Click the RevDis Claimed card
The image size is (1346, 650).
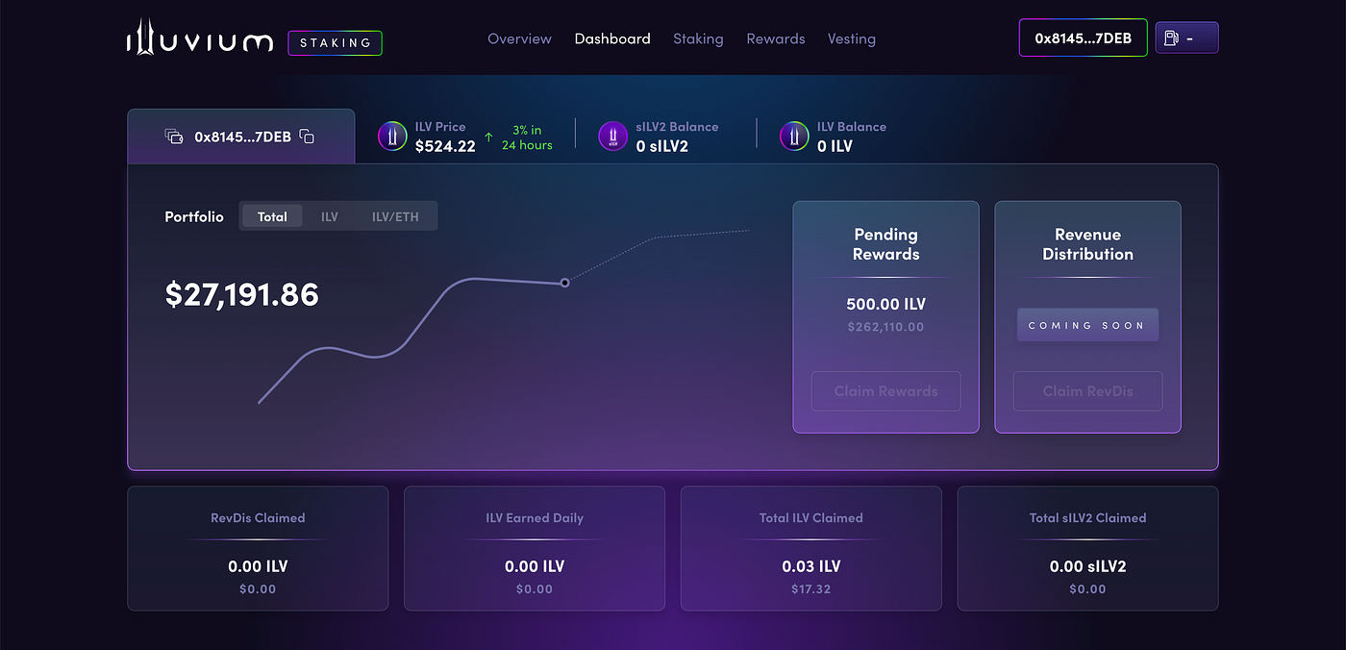click(x=258, y=548)
